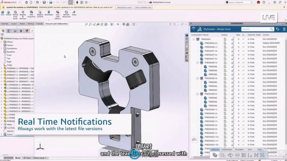287x161 pixels.
Task: Click the Unlock tool
Action: coord(8,13)
